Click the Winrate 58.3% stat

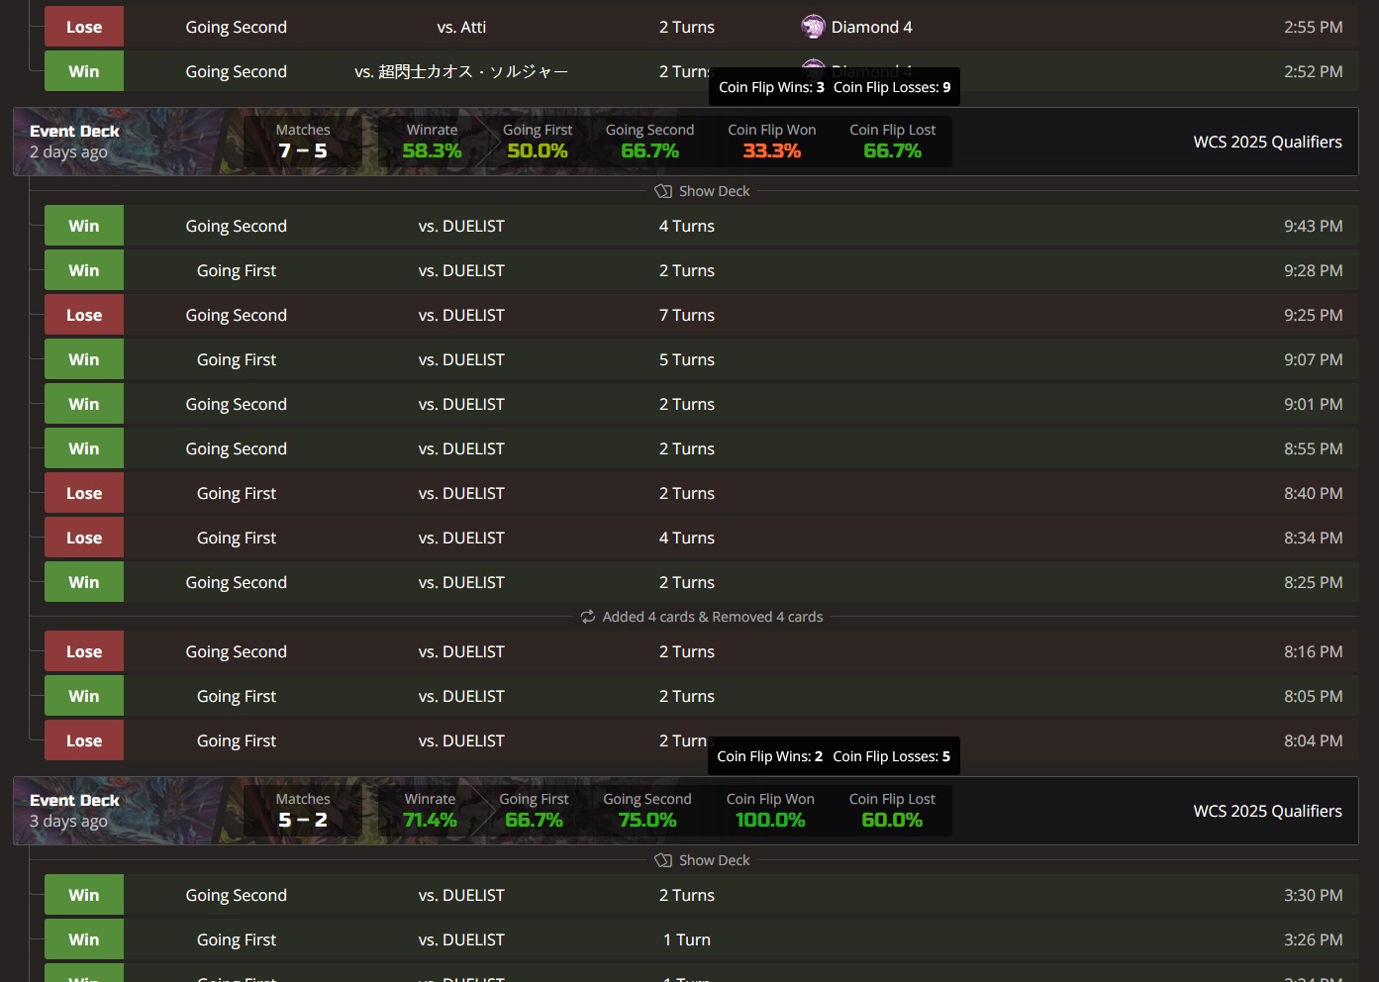432,142
